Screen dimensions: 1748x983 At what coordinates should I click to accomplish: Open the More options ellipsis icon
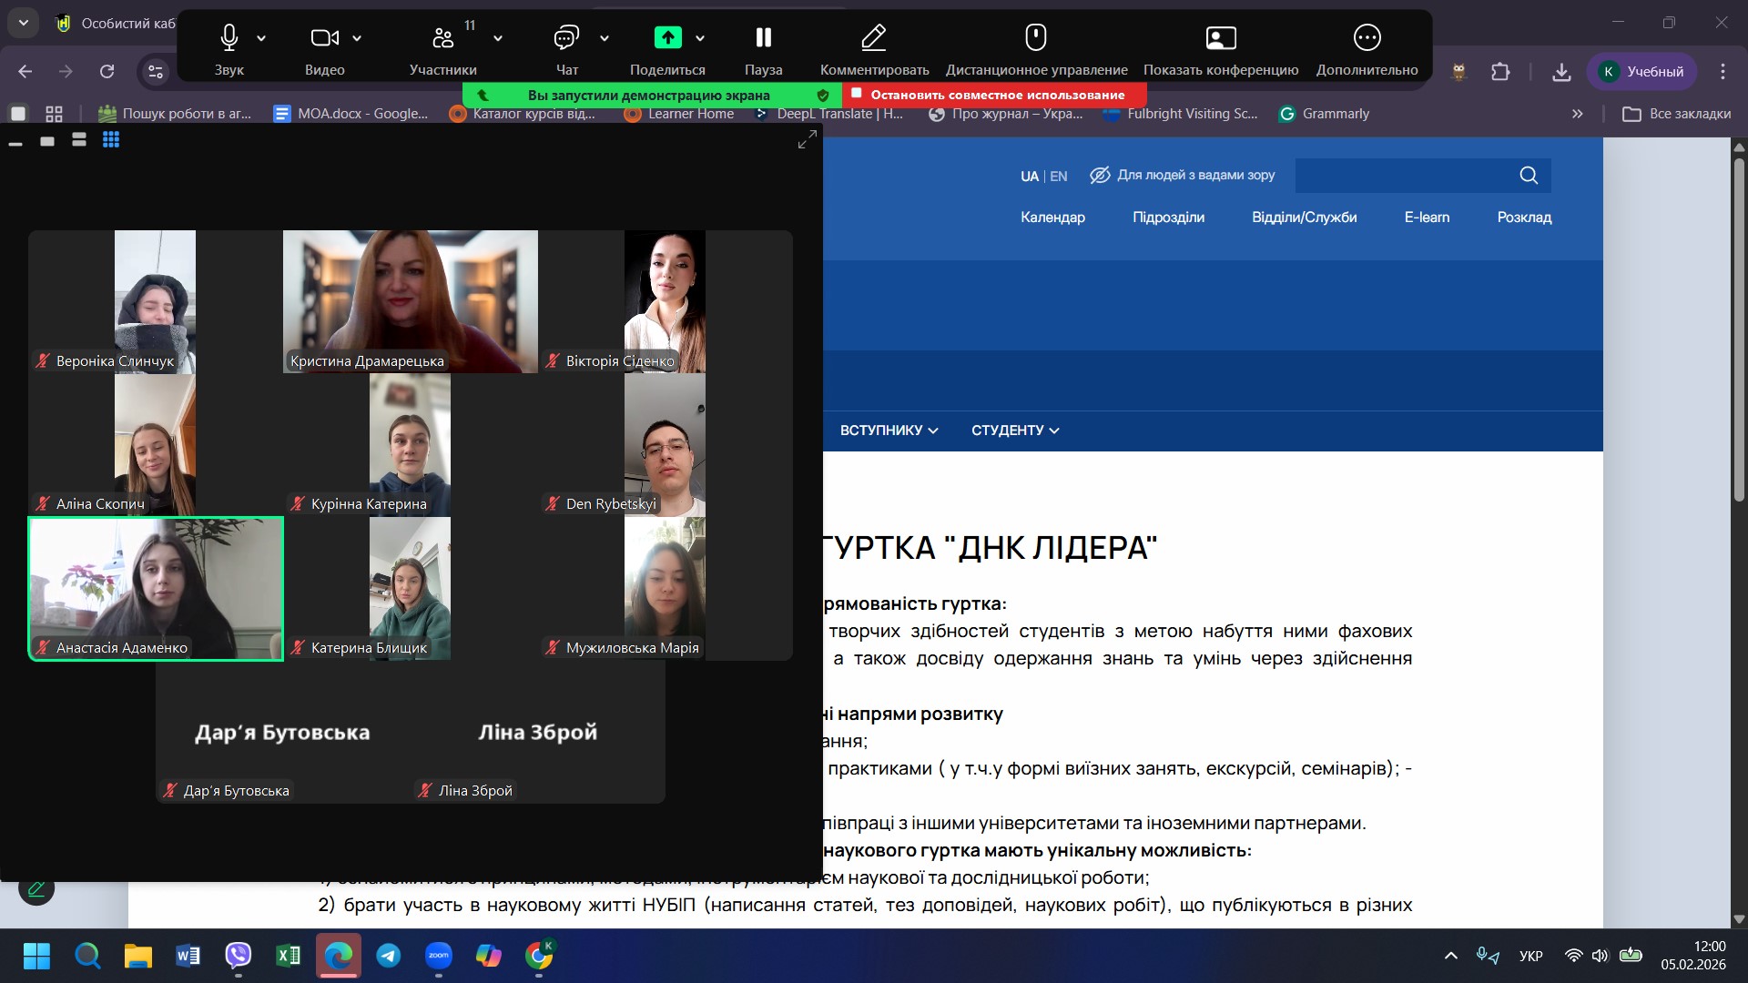point(1366,38)
